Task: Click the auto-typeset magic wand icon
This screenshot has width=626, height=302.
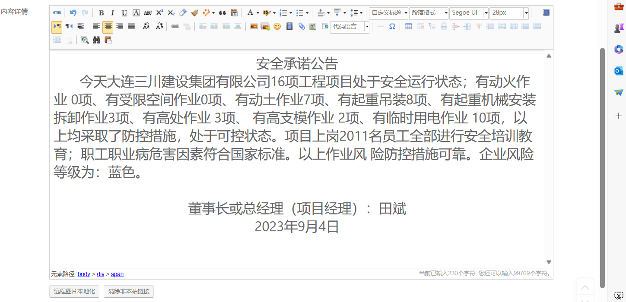Action: point(206,13)
